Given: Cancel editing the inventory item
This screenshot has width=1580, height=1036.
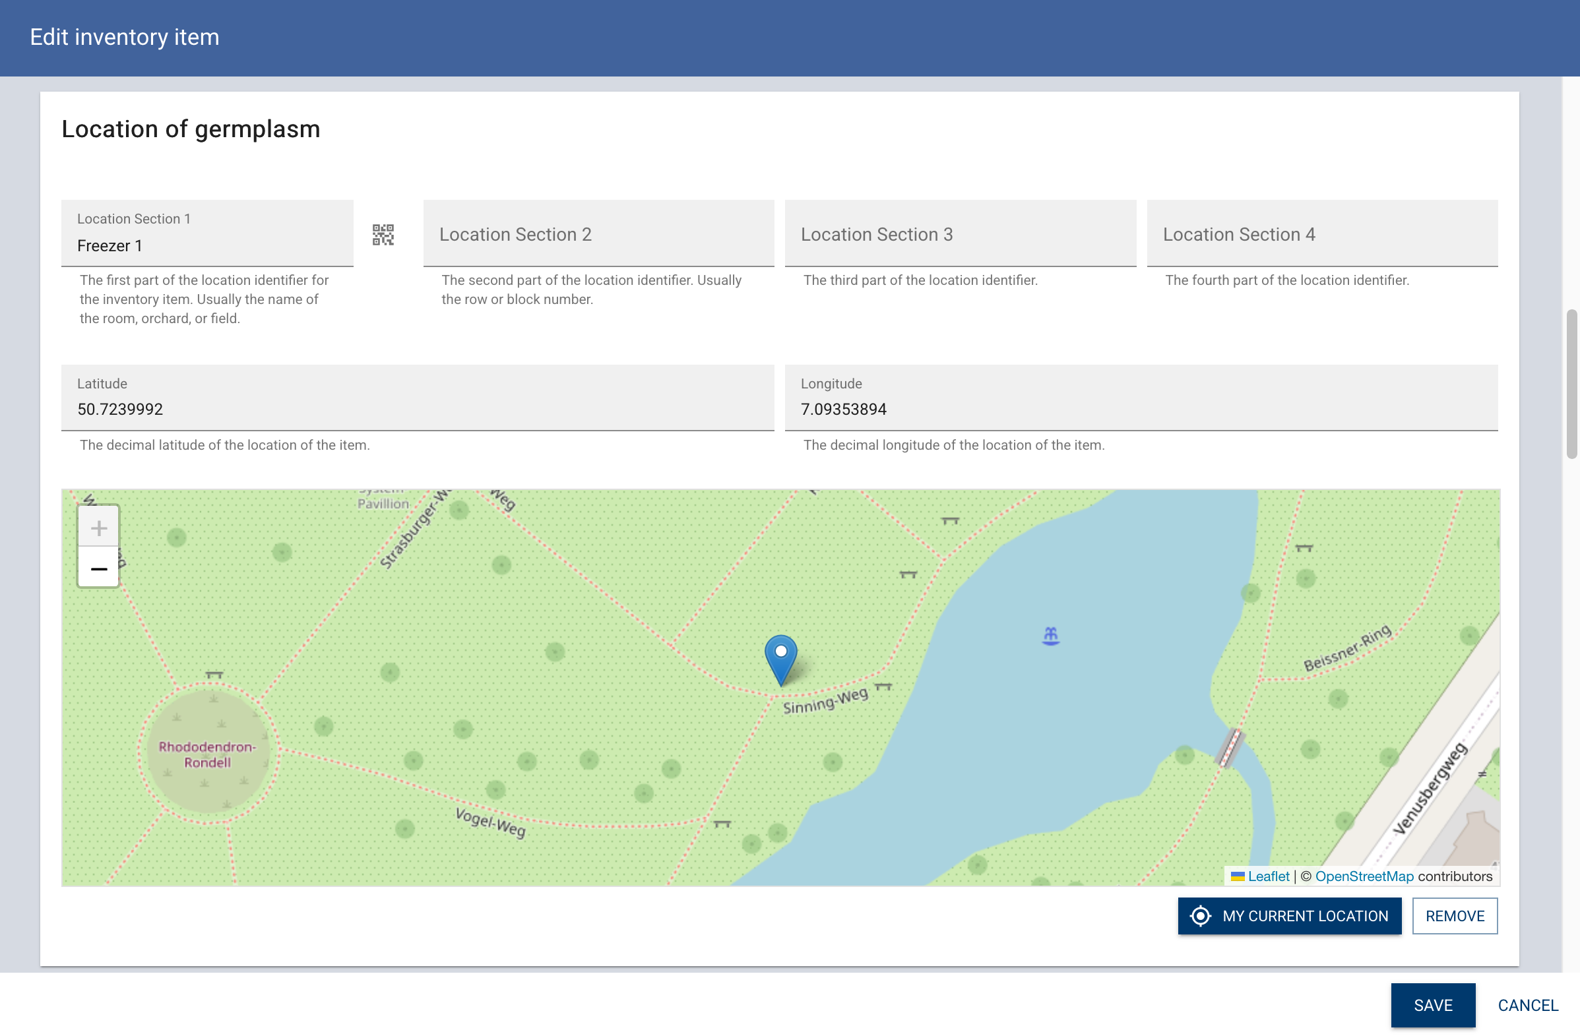Looking at the screenshot, I should tap(1528, 1005).
